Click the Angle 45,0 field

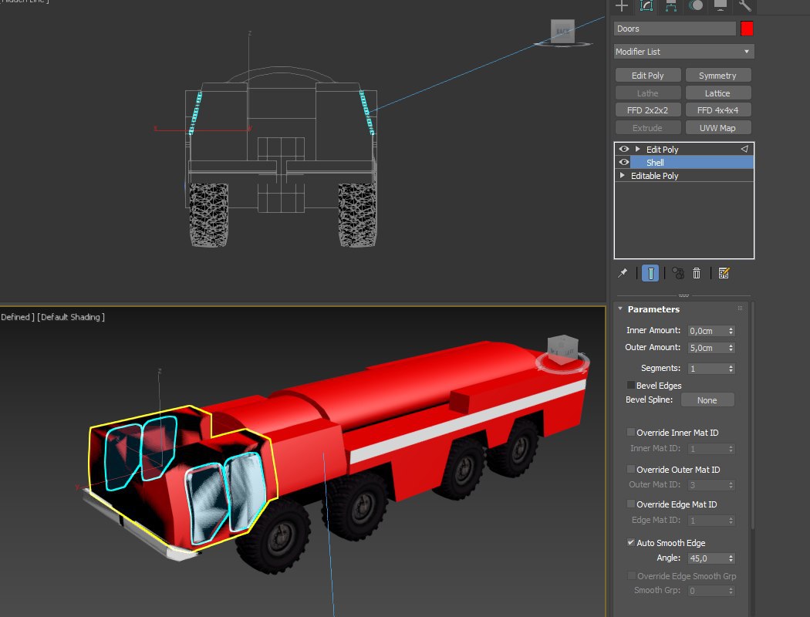pos(707,558)
